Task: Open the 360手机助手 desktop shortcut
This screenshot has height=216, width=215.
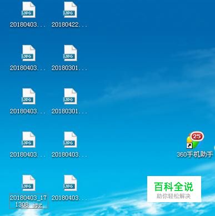Action: tap(194, 145)
